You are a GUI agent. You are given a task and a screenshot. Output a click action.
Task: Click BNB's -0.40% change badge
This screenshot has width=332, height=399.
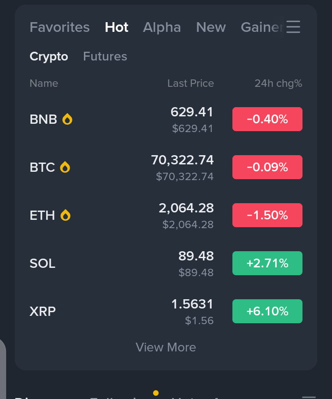[267, 119]
